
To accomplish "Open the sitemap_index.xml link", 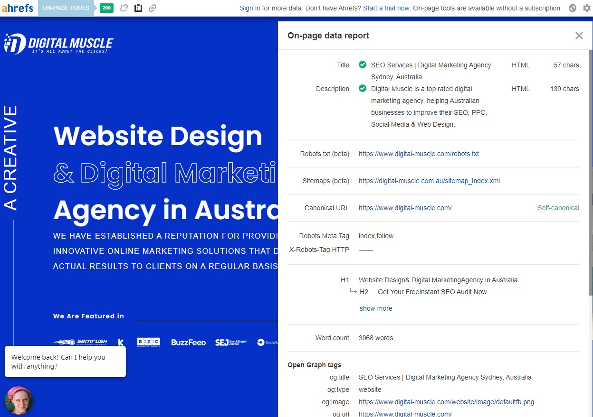I will (x=429, y=181).
